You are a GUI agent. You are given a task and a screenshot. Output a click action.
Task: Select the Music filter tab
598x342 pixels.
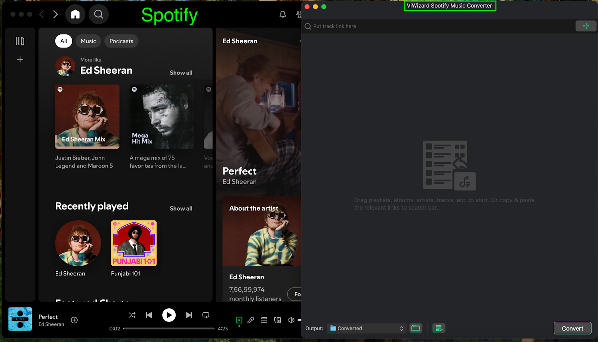pos(88,41)
